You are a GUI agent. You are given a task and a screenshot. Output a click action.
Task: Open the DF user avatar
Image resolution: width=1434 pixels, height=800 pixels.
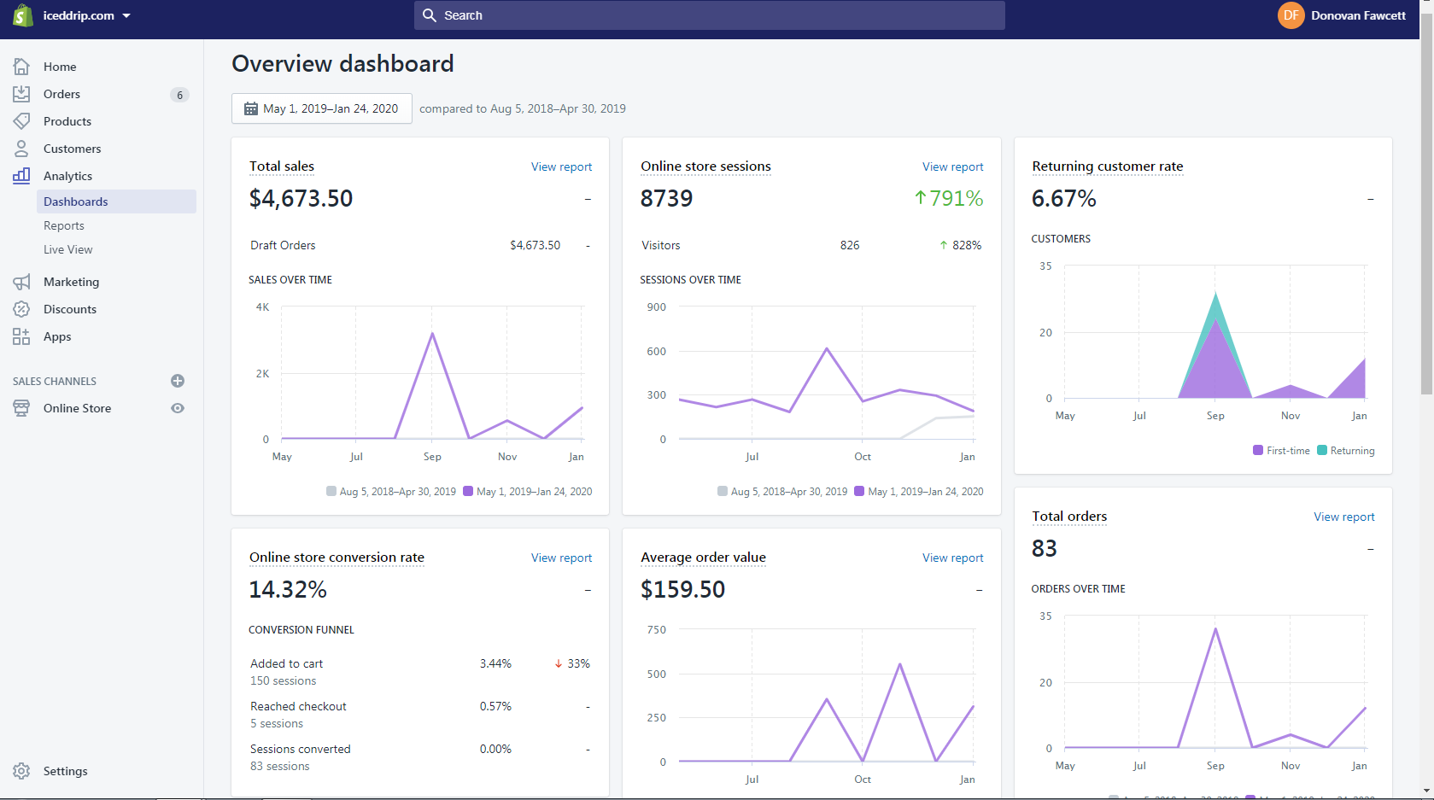tap(1291, 15)
